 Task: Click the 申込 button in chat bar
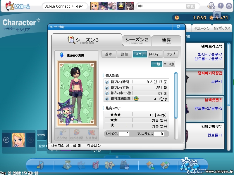point(190,6)
